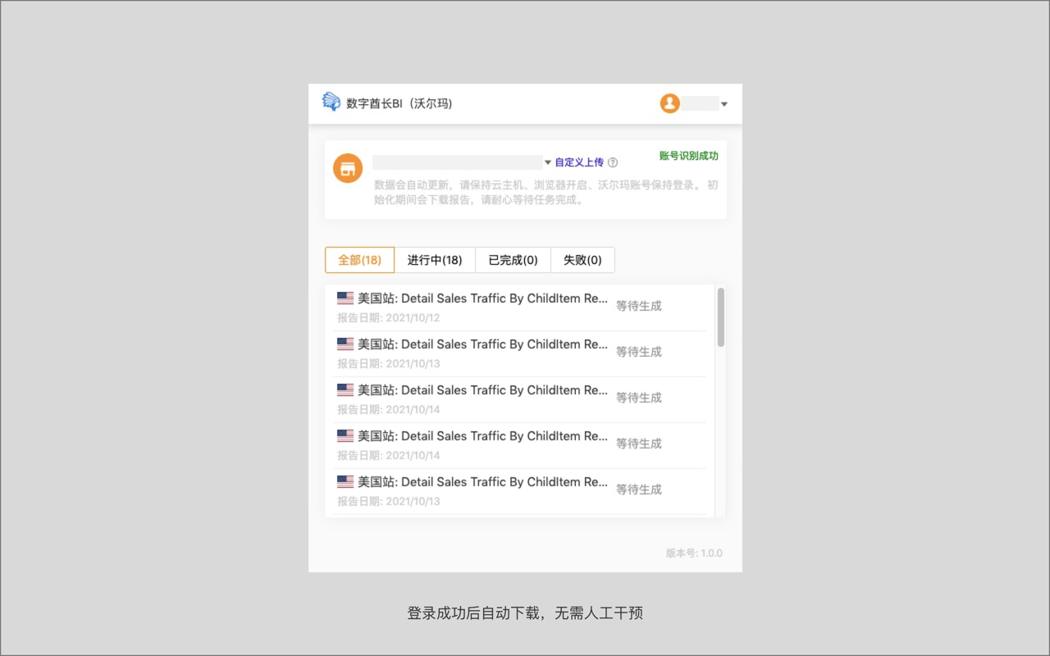Click the US flag icon on first report
Image resolution: width=1050 pixels, height=656 pixels.
[345, 298]
